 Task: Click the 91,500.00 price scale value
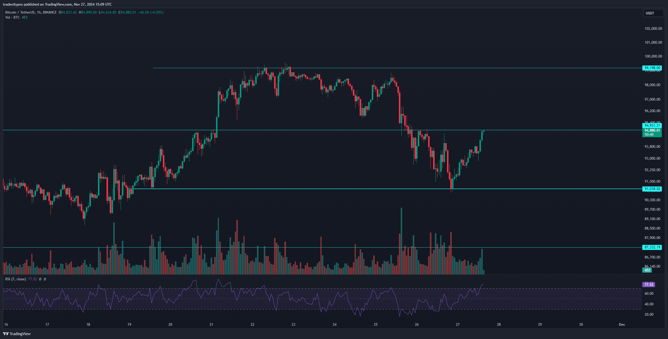[x=652, y=181]
